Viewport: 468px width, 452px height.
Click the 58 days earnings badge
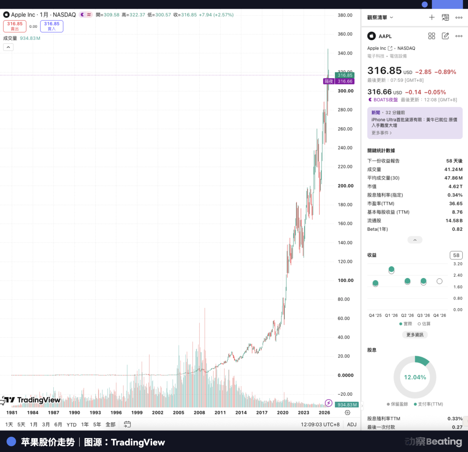456,255
